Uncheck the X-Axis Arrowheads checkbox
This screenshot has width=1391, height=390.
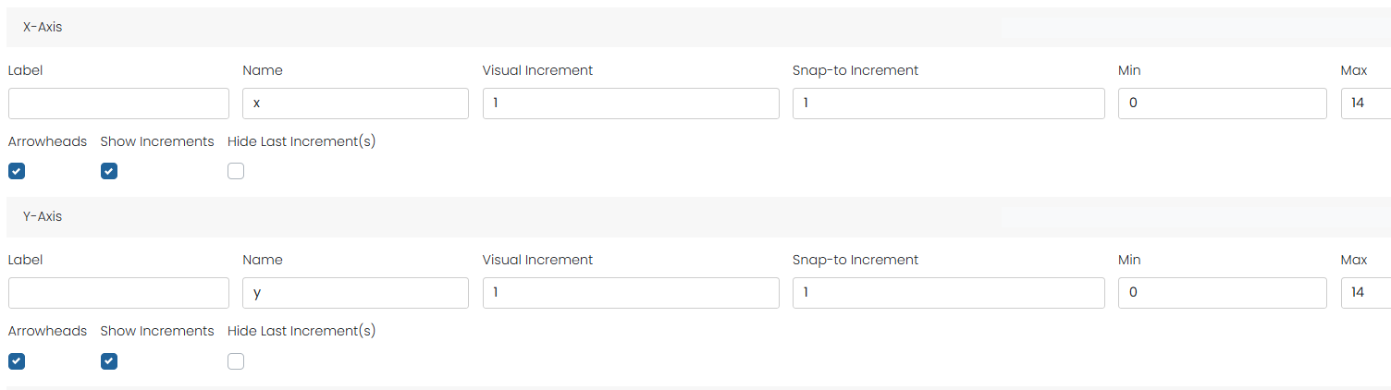point(17,171)
